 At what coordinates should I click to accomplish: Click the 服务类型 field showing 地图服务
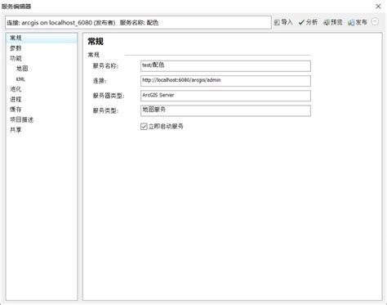[x=225, y=110]
